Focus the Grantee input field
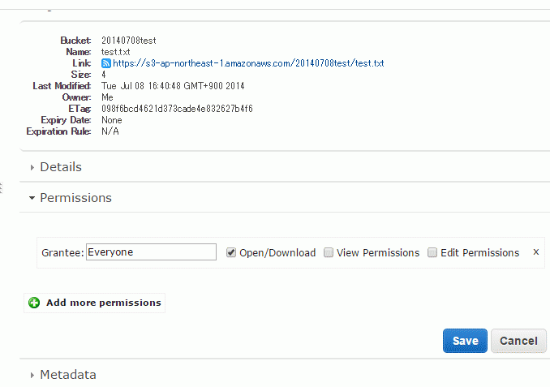Screen dimensions: 550x387 [x=151, y=252]
